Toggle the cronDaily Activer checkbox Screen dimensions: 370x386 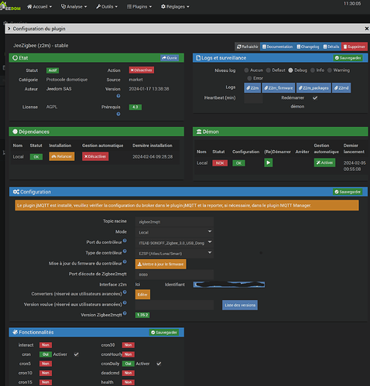[x=159, y=364]
